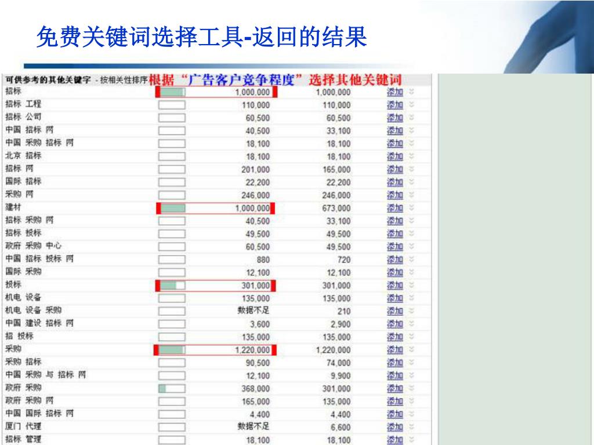Click the 4,400 value beside the 中国 国际 招标 网 bar
The height and width of the screenshot is (445, 594).
pyautogui.click(x=260, y=414)
